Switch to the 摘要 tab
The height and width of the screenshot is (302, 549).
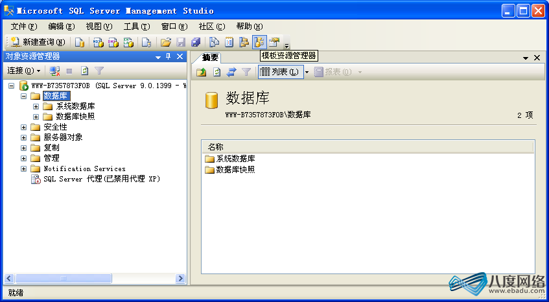(x=210, y=58)
